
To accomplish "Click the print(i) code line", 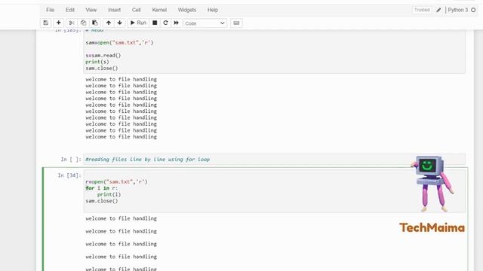I will (109, 194).
